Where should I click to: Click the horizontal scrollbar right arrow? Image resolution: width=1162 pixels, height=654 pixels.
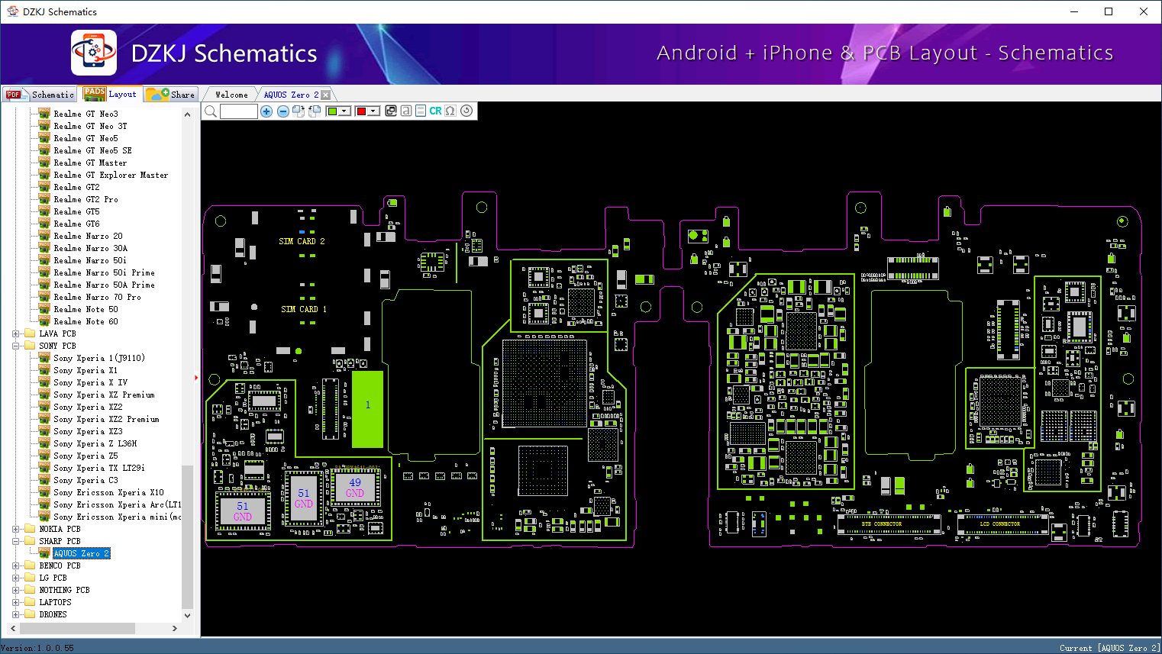175,628
